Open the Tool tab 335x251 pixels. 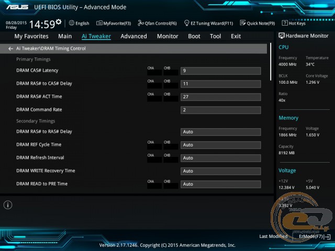[x=215, y=36]
